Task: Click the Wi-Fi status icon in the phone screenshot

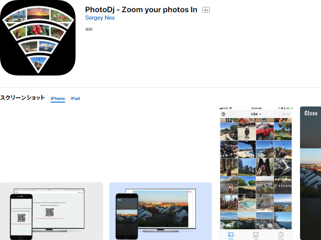Action: click(x=231, y=108)
